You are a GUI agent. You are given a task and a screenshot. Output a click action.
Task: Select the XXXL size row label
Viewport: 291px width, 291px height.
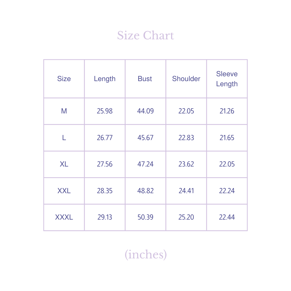point(64,217)
